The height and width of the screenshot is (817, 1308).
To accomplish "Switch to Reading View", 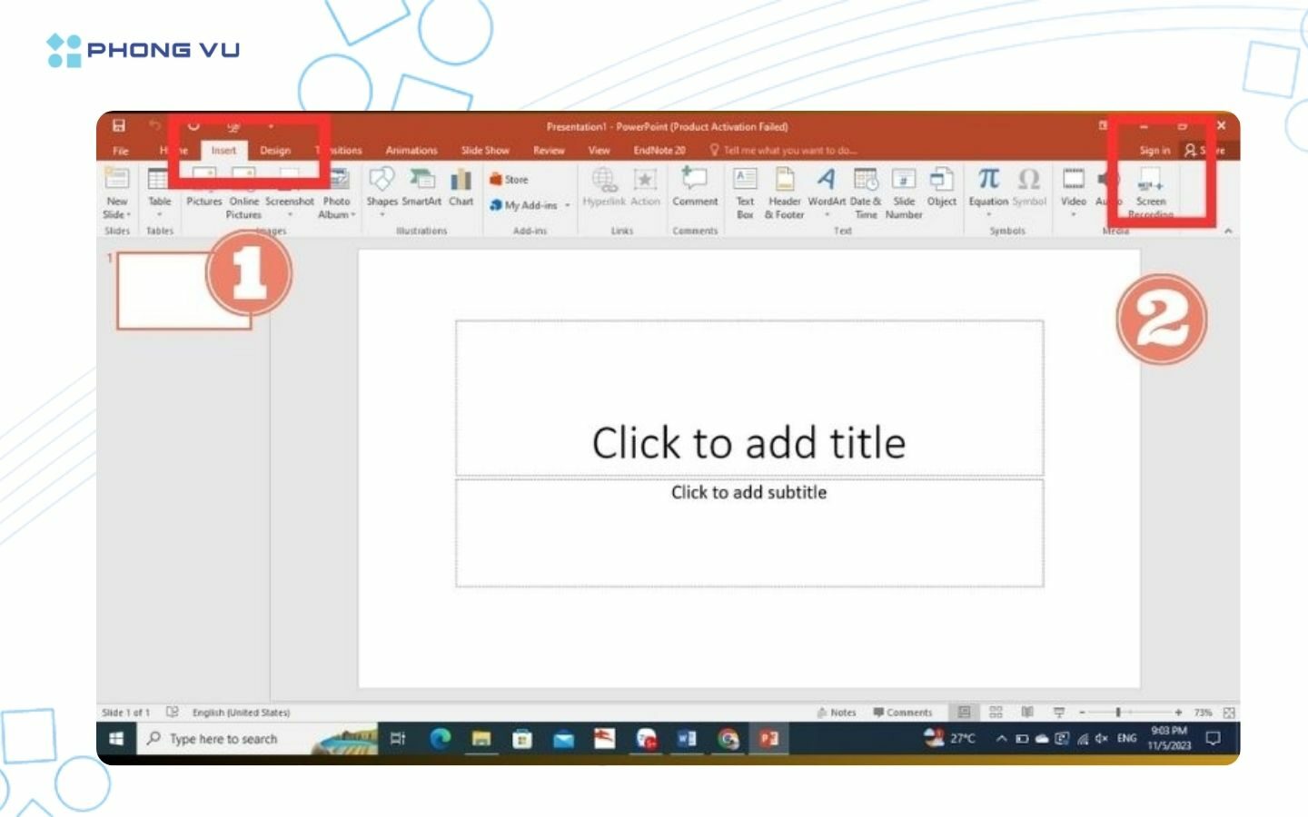I will pos(1027,713).
